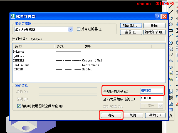Select the Ellipse Arc tool
Viewport: 178px width, 133px height.
171,67
